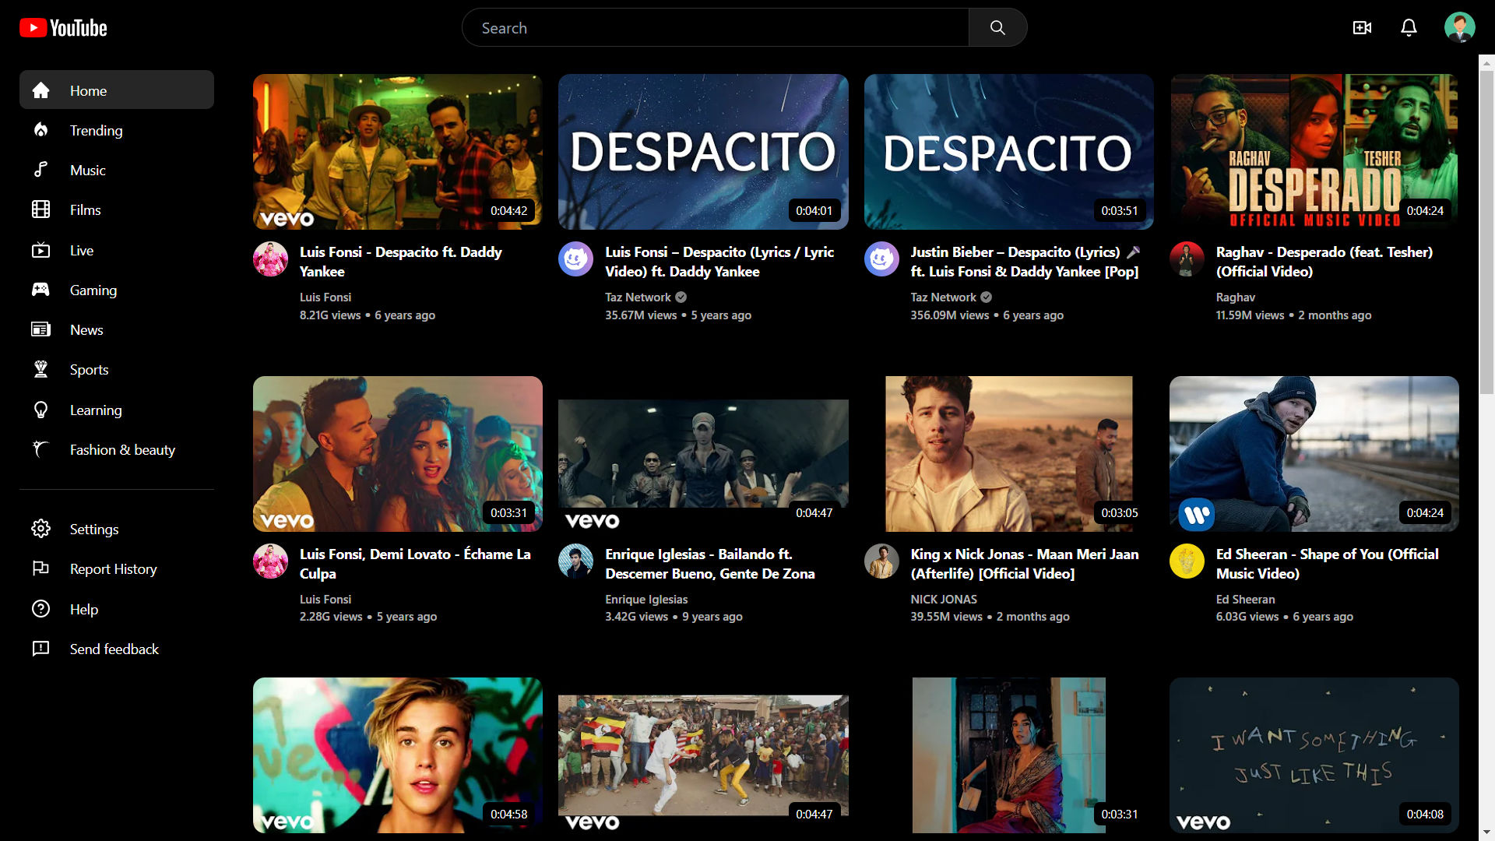Click the Raghav channel name text

[1236, 297]
